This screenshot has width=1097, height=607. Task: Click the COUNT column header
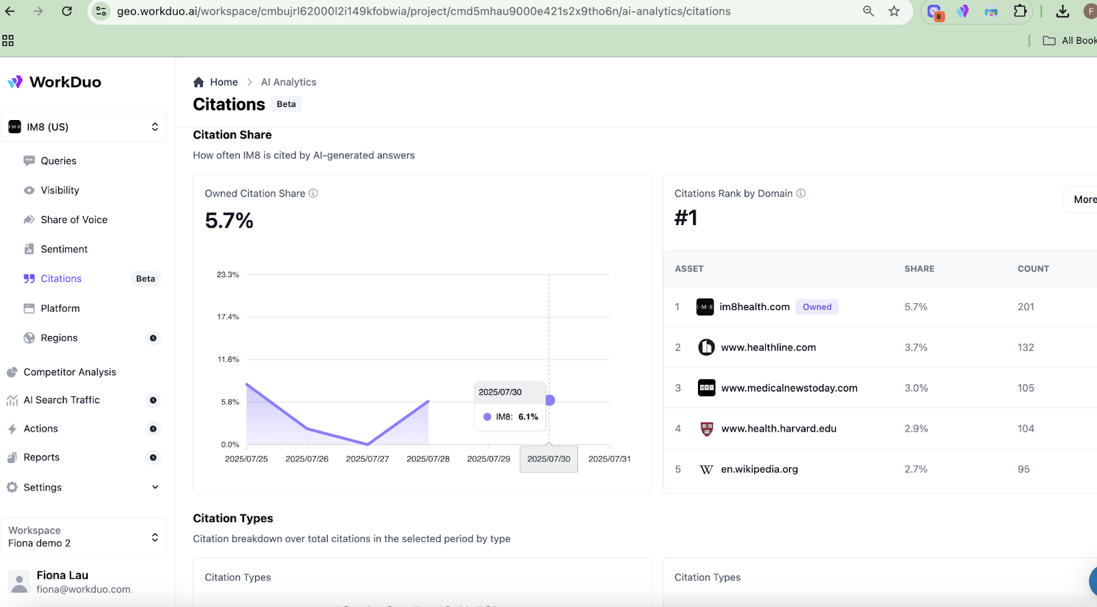1033,269
